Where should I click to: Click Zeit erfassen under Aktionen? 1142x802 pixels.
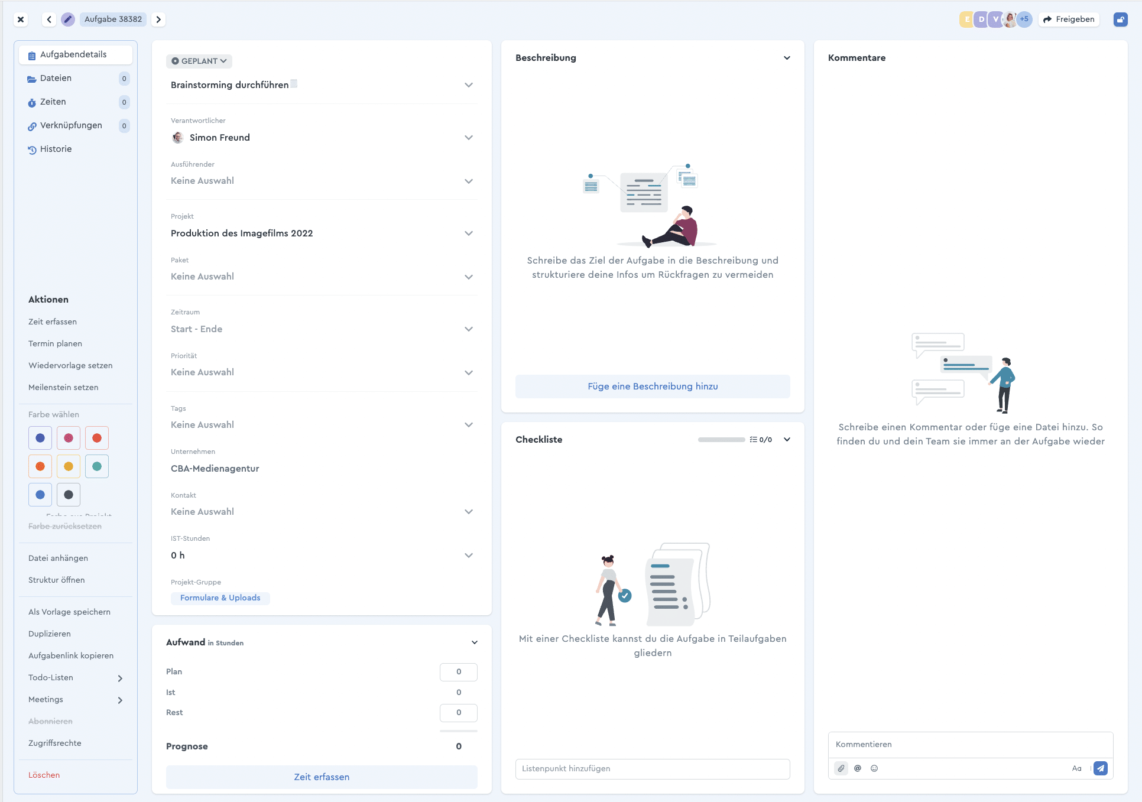pos(53,322)
